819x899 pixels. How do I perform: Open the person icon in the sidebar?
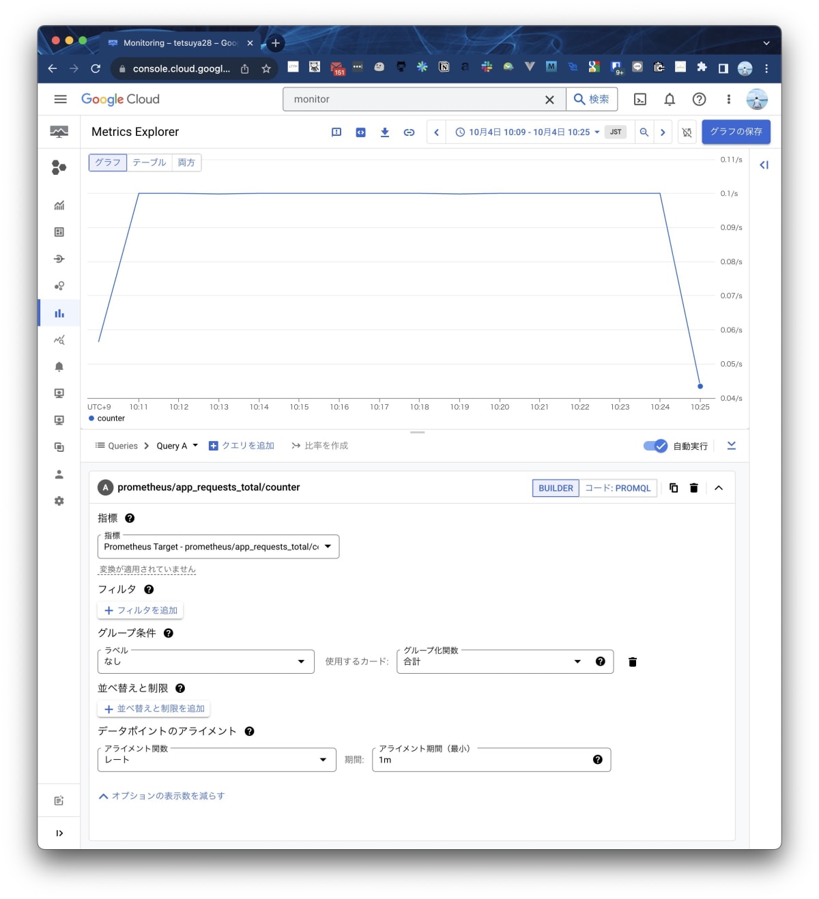coord(59,474)
